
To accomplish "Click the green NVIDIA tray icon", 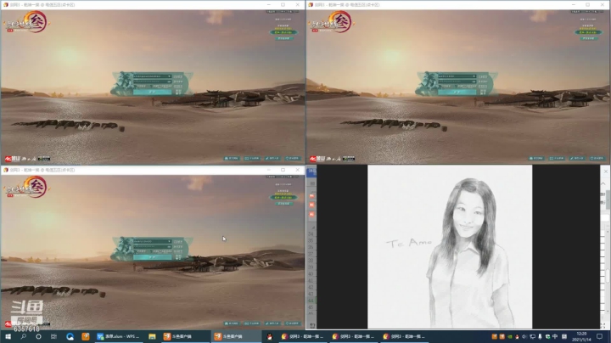I will coord(510,336).
